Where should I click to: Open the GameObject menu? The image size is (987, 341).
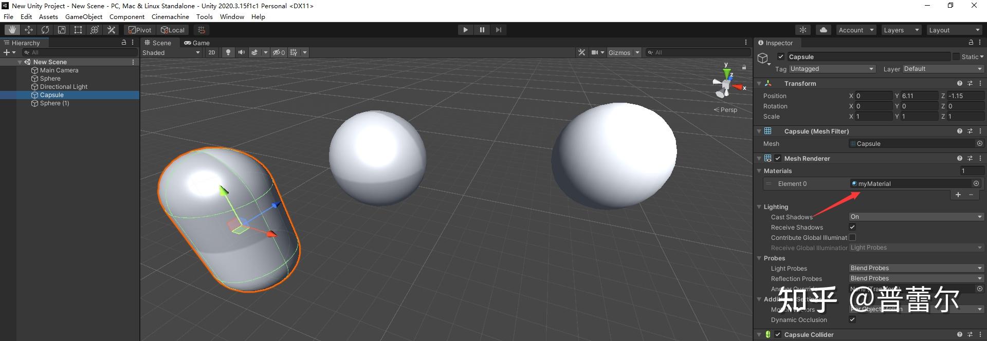tap(84, 17)
